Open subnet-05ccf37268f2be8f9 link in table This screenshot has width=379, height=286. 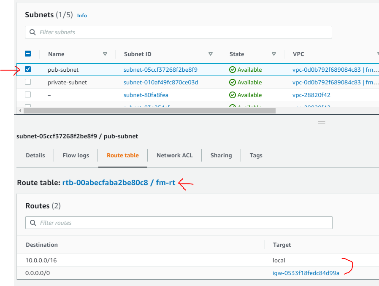click(160, 70)
